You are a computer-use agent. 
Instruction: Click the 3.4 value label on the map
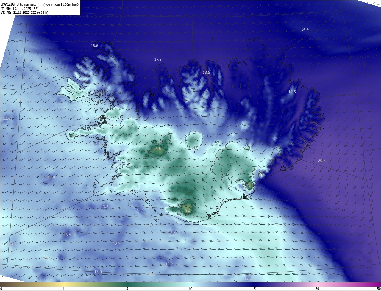point(188,211)
